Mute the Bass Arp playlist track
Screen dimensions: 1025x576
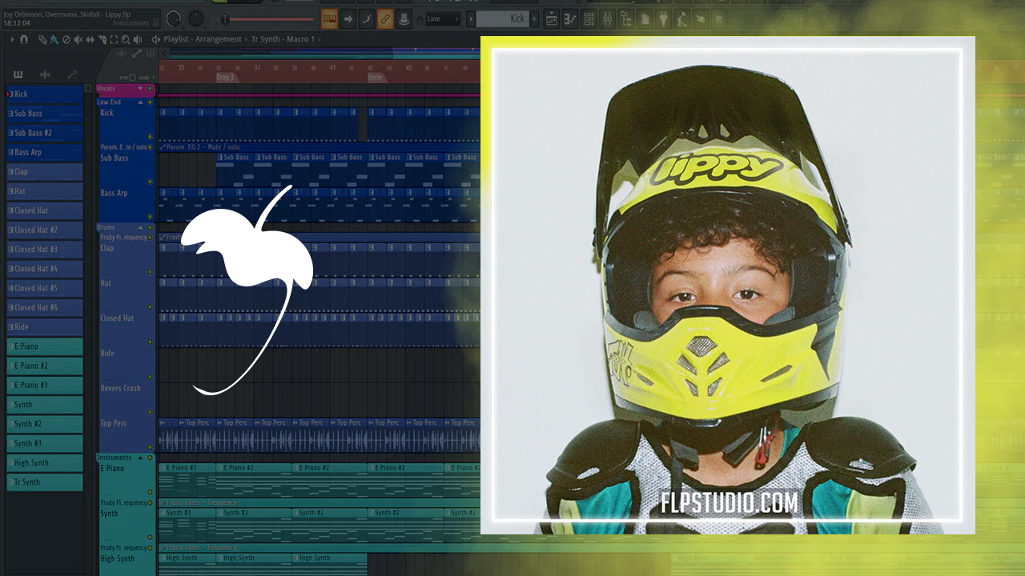click(150, 217)
